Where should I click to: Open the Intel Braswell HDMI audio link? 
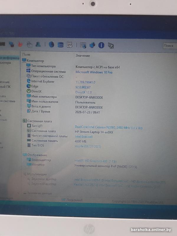coord(120,181)
